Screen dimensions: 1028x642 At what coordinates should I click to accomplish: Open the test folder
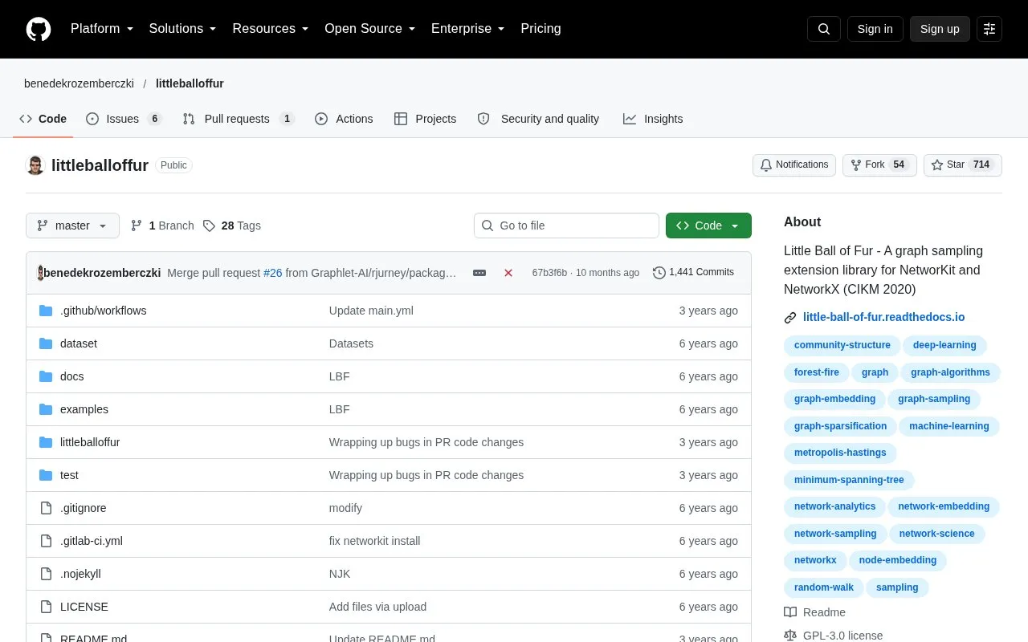click(x=69, y=475)
